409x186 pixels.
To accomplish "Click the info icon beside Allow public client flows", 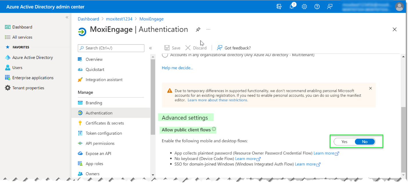I will 214,129.
